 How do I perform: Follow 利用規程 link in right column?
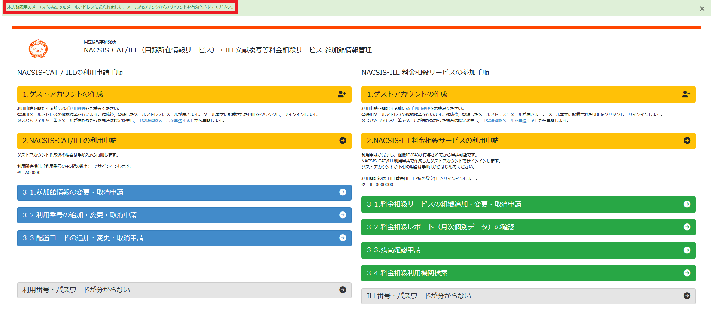(x=422, y=109)
